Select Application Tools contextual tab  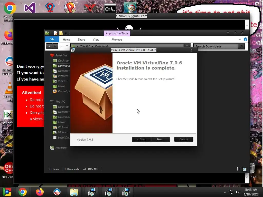tap(117, 33)
